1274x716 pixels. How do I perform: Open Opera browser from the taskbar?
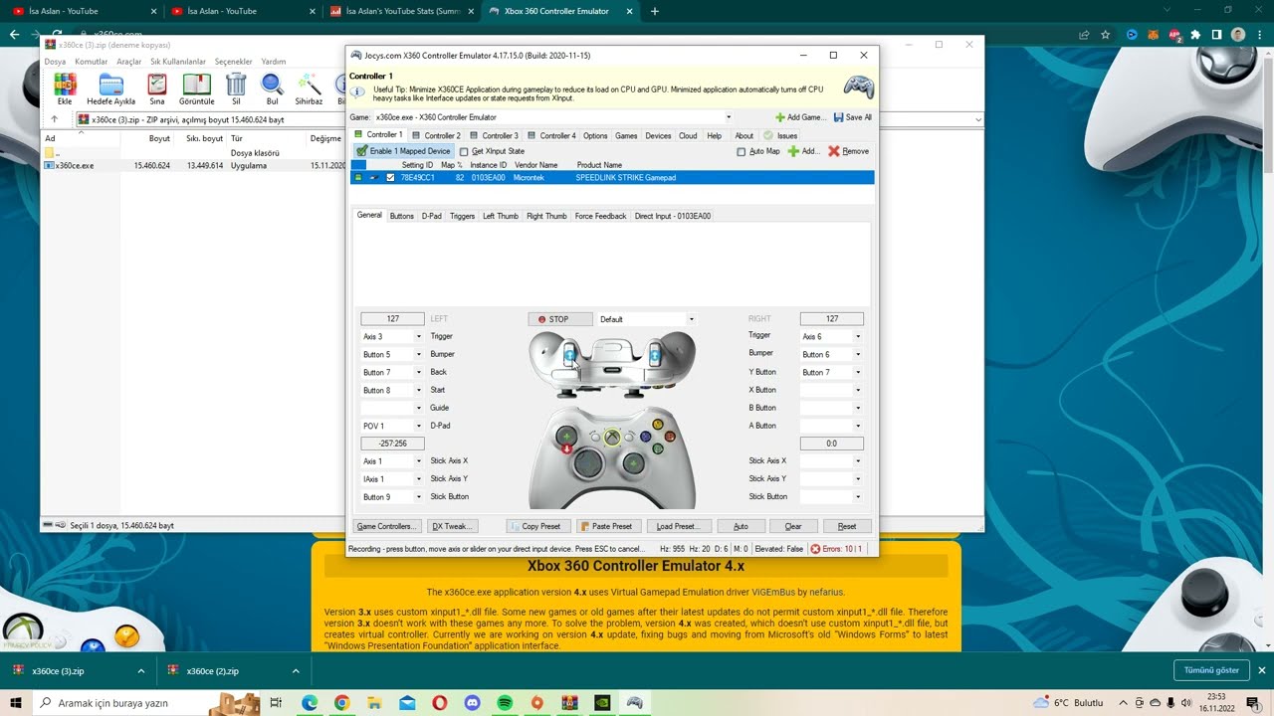[x=439, y=703]
